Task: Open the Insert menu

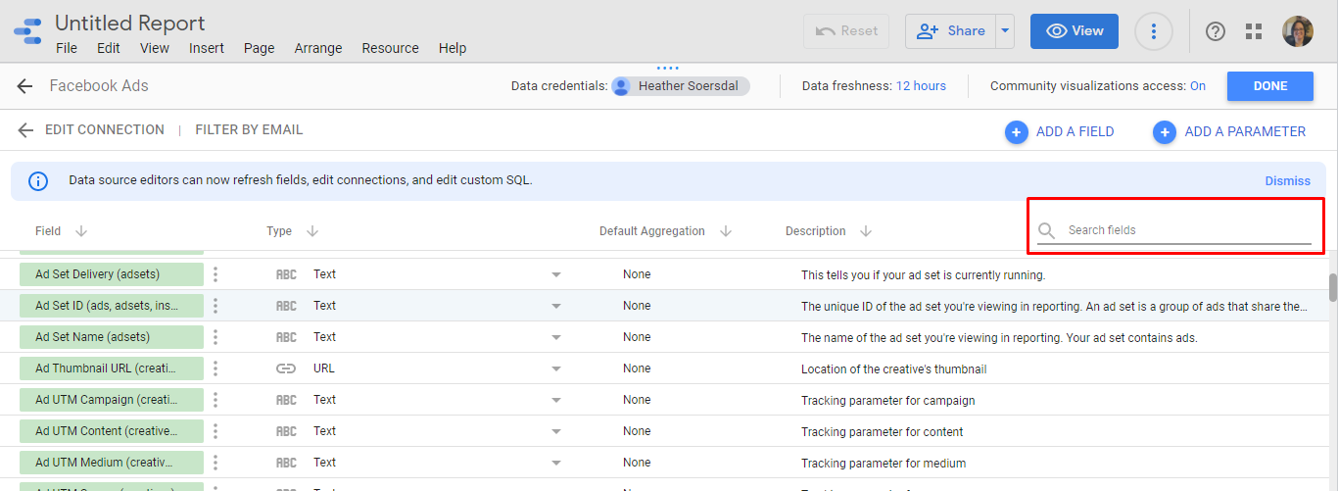Action: 207,48
